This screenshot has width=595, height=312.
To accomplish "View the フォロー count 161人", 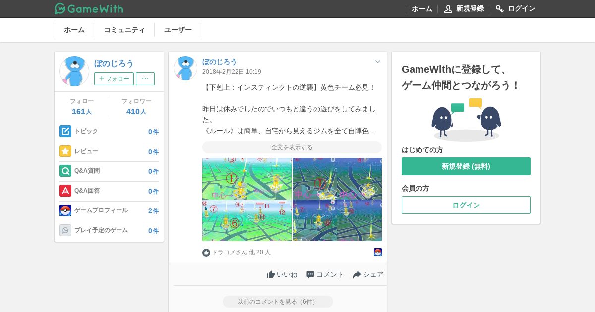I will [82, 112].
